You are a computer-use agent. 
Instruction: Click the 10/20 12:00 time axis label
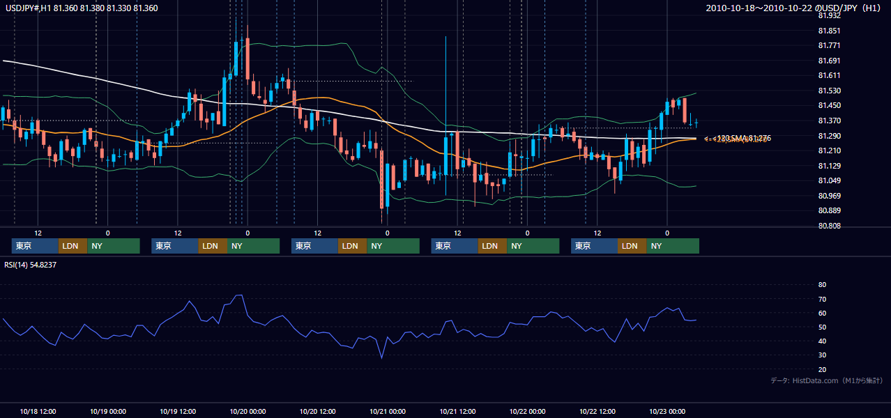point(317,411)
